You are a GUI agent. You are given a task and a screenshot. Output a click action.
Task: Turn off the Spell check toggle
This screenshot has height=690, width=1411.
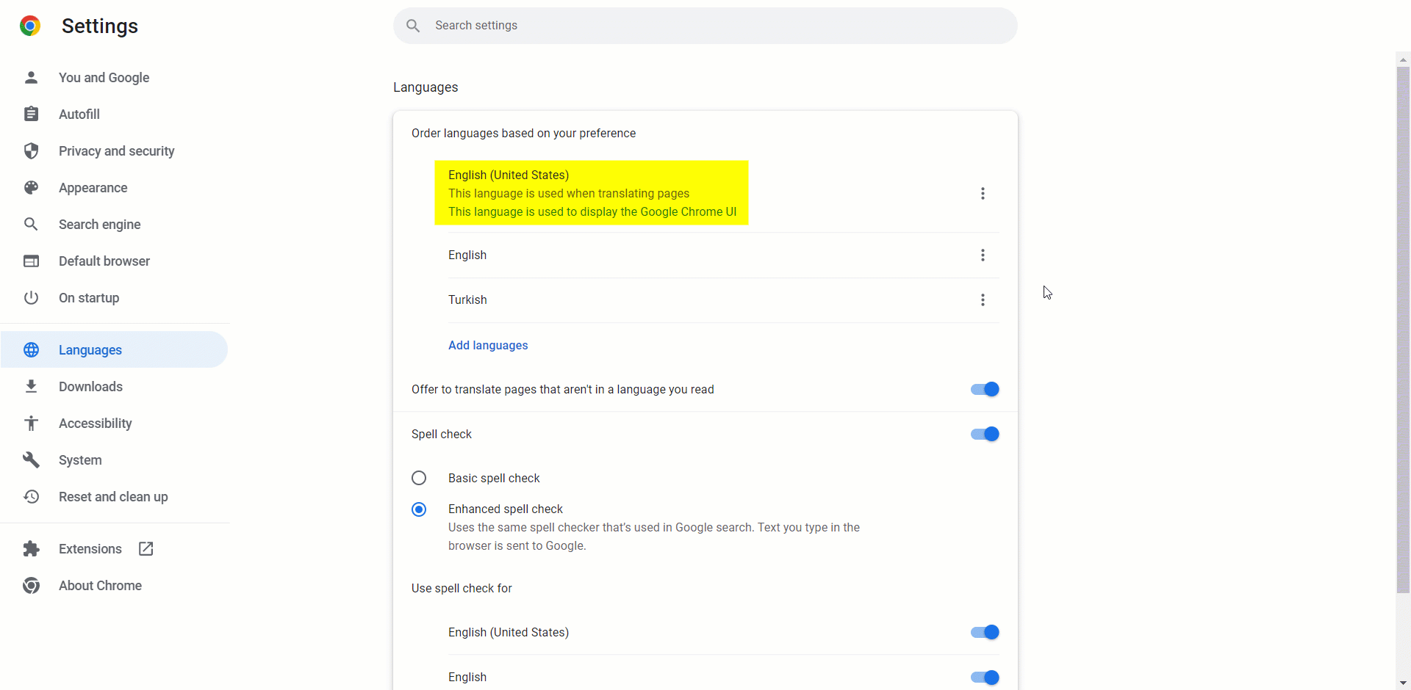pyautogui.click(x=985, y=434)
